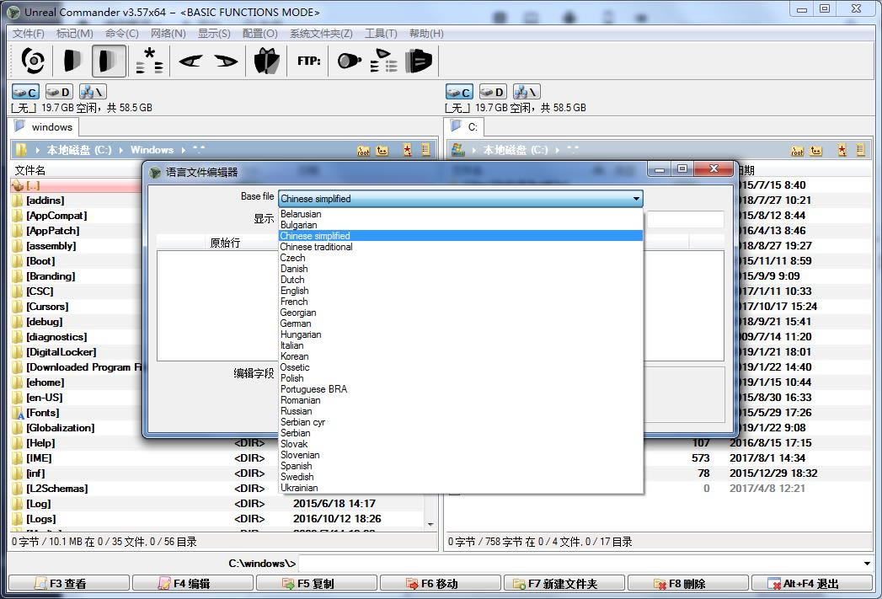The height and width of the screenshot is (599, 882).
Task: Choose Belarusian from the language list
Action: coord(461,214)
